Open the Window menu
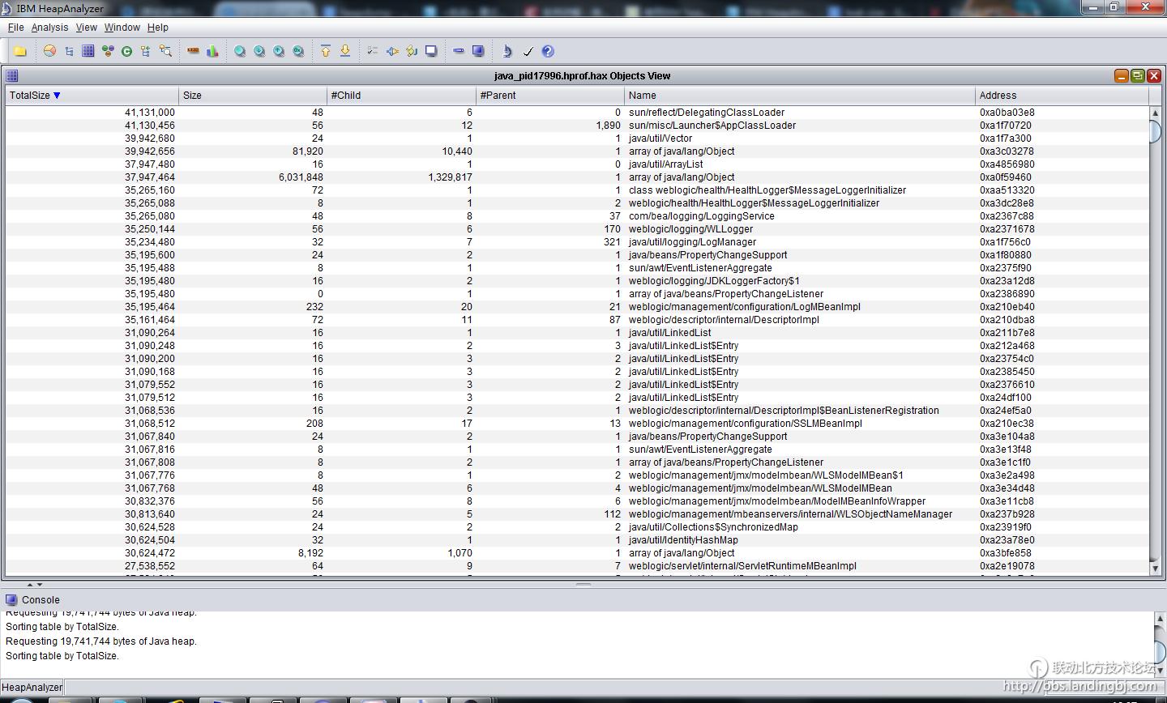Viewport: 1167px width, 703px height. click(x=122, y=28)
